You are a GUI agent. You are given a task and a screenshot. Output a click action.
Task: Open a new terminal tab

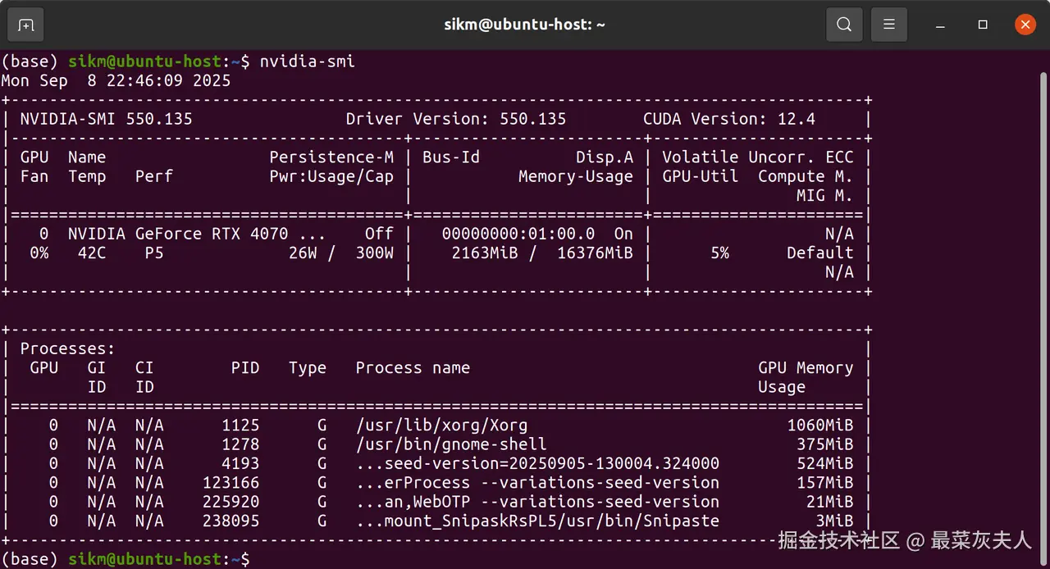(x=25, y=25)
